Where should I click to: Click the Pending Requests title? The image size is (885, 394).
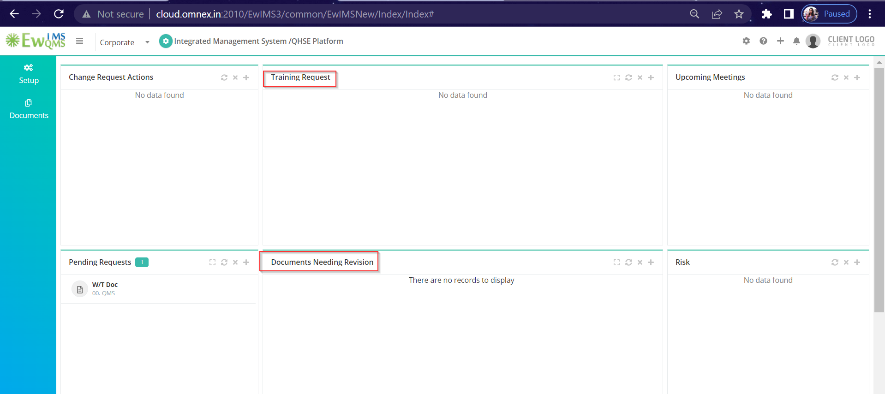click(x=100, y=262)
